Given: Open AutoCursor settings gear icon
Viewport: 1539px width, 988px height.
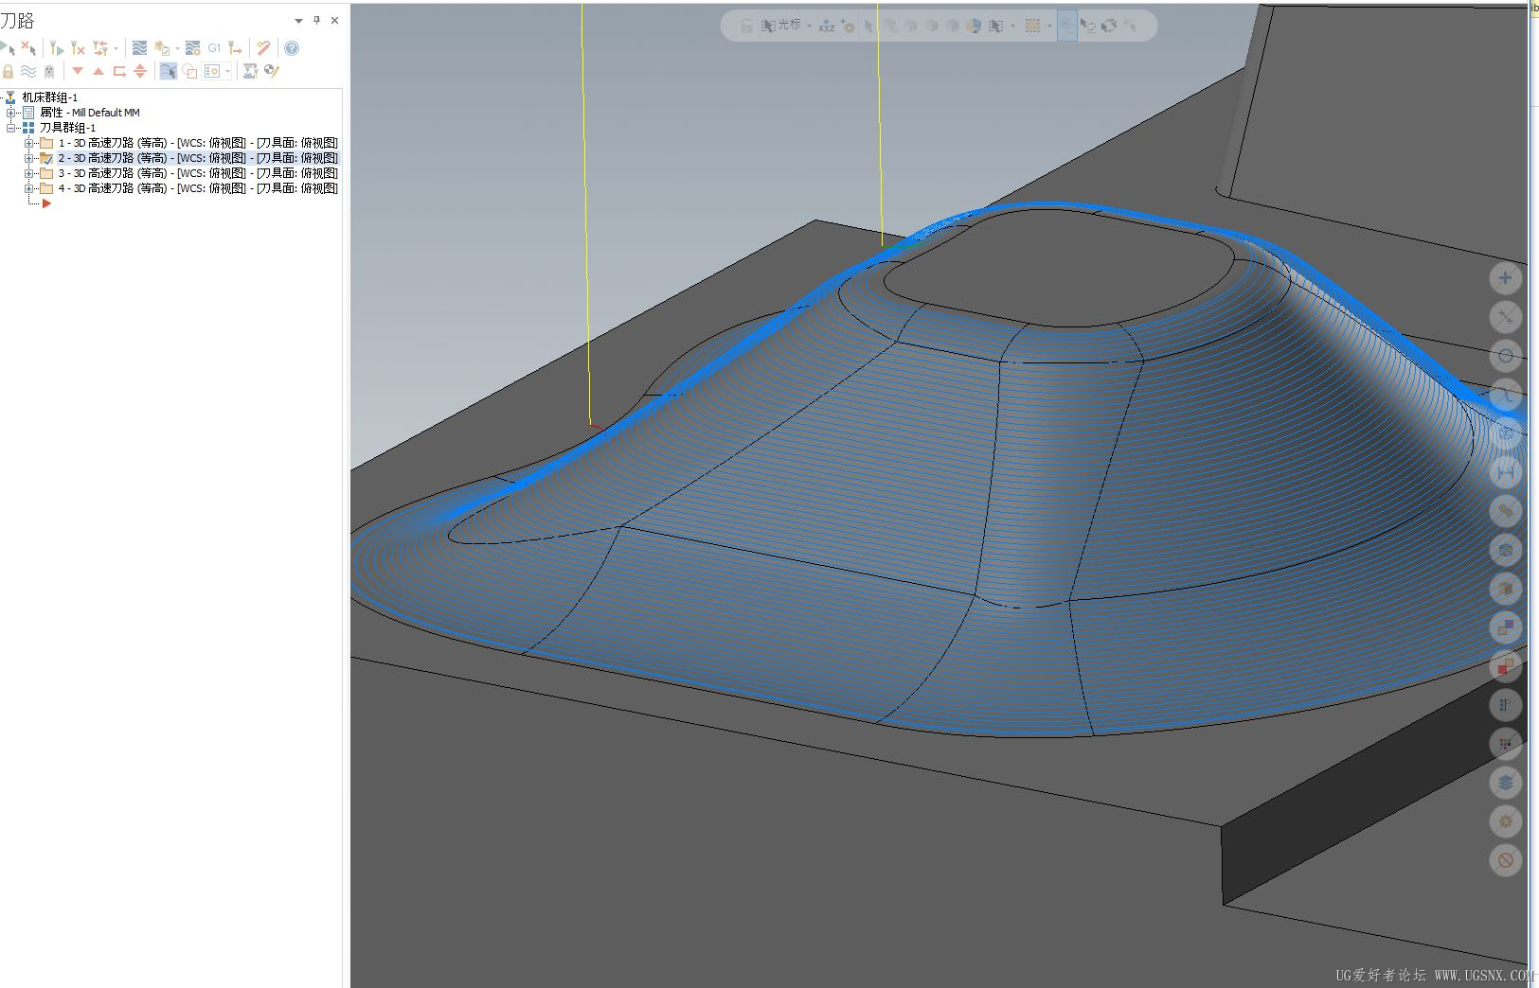Looking at the screenshot, I should 848,26.
